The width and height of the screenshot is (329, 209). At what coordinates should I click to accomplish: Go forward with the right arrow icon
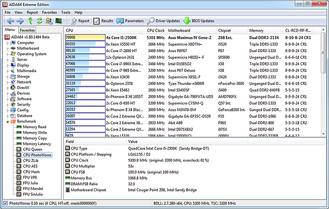[x=20, y=21]
